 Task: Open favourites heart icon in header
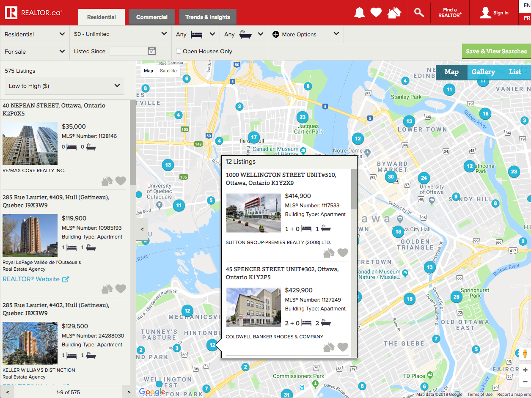click(x=376, y=13)
